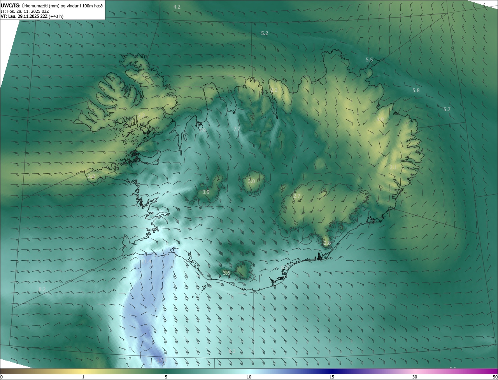This screenshot has width=498, height=380.
Task: Click the 50 mark at colorbar end
Action: coord(494,377)
